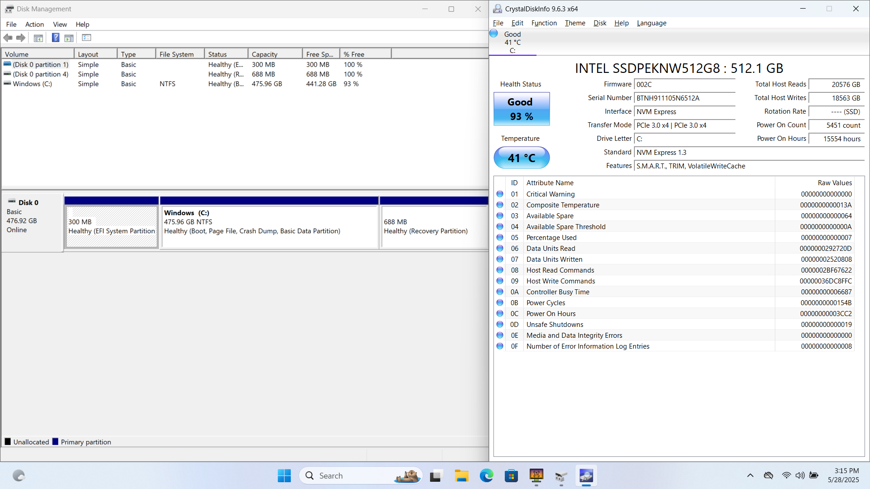Click the Microsoft Store taskbar icon
Viewport: 870px width, 489px height.
511,476
